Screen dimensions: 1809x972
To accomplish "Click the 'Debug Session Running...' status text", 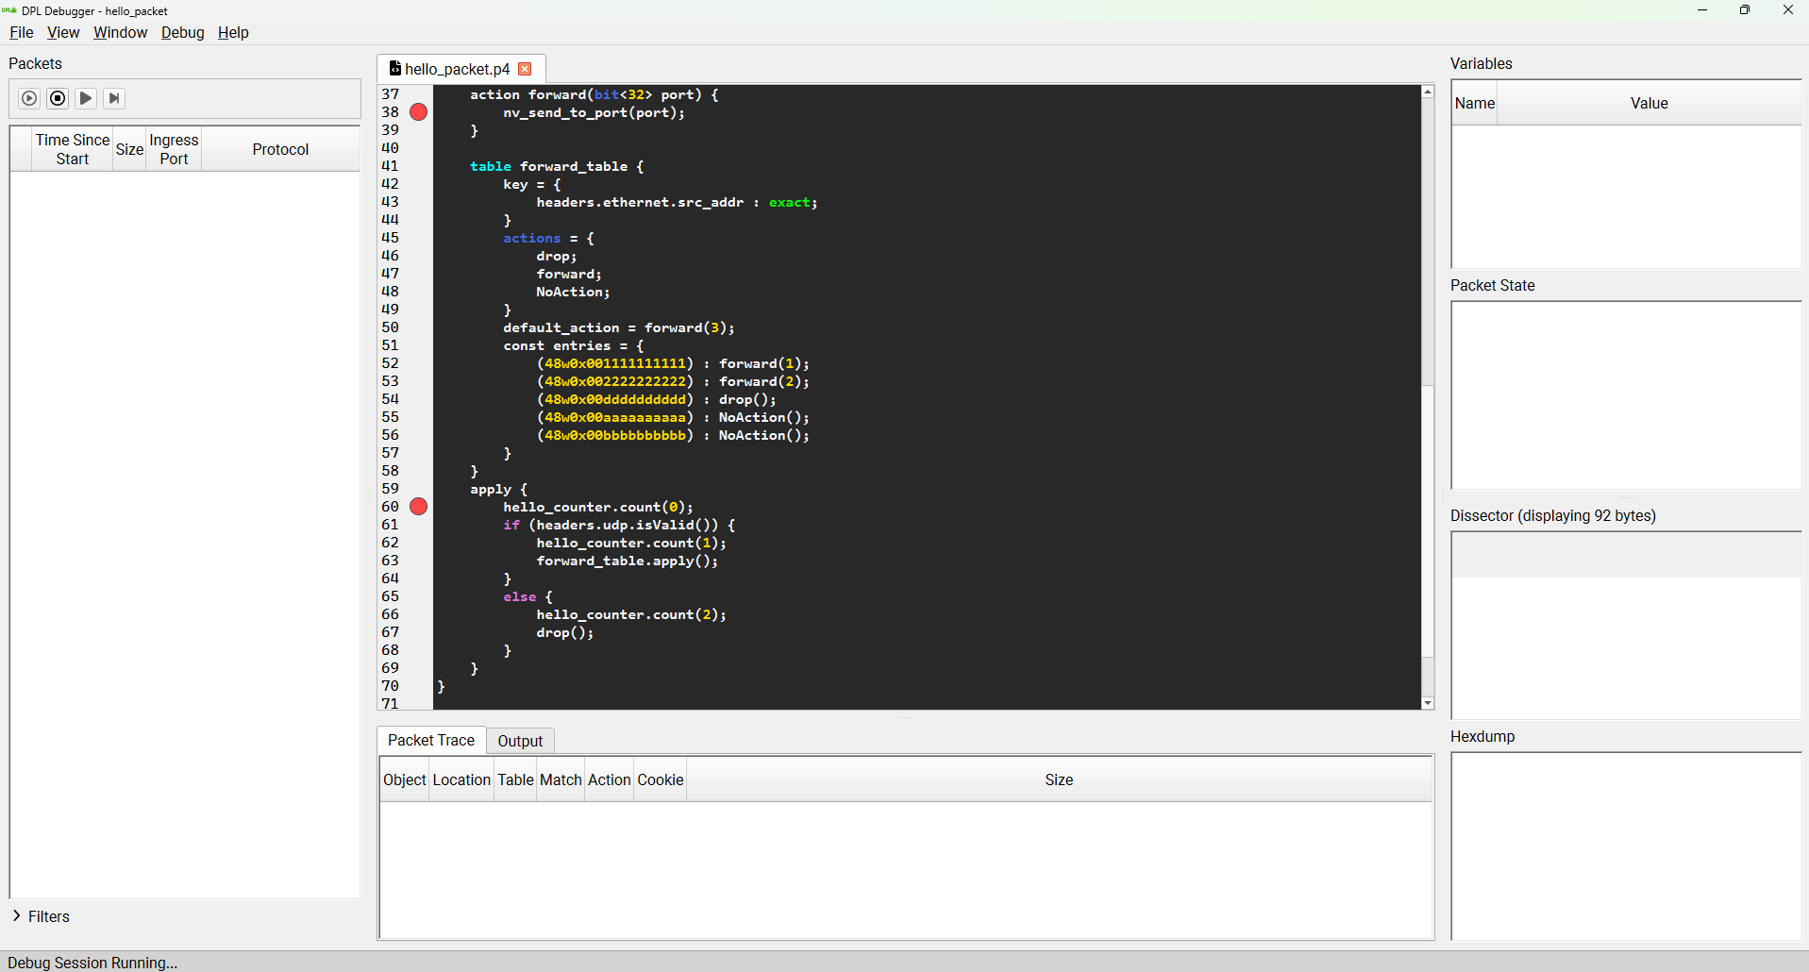I will (x=92, y=963).
